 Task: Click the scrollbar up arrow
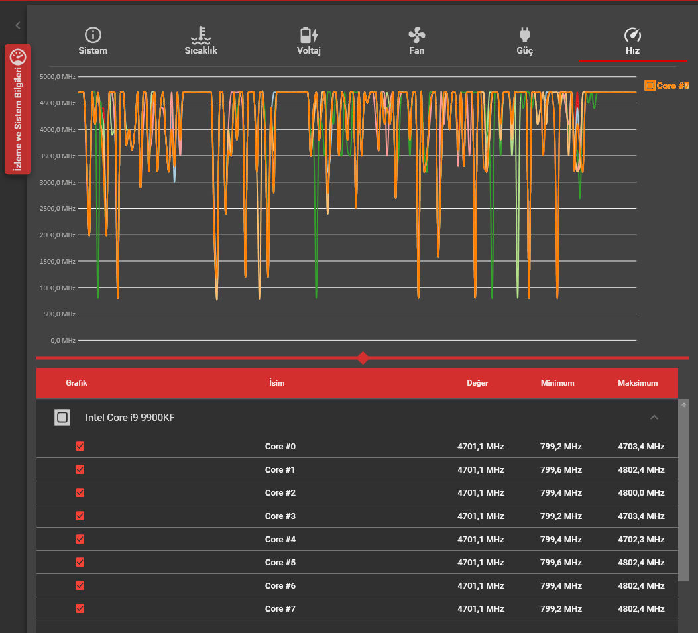683,404
